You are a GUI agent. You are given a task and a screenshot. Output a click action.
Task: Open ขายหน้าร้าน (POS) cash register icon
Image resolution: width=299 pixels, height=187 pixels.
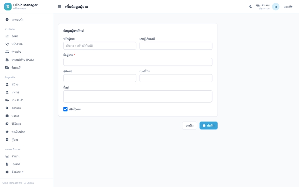[7, 60]
